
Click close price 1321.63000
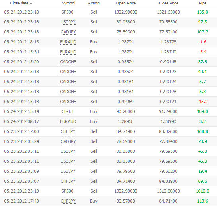[x=168, y=12]
